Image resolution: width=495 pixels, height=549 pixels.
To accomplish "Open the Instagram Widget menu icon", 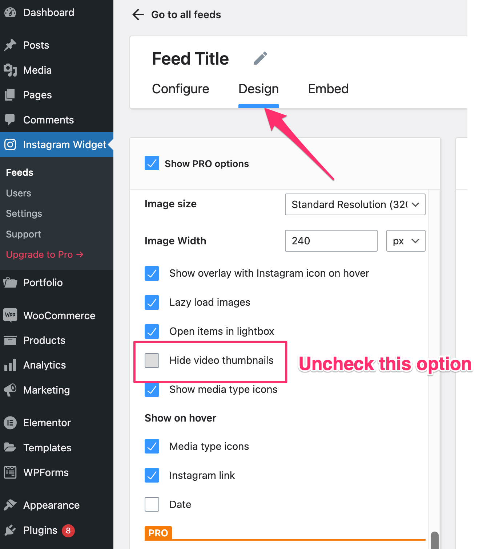I will pyautogui.click(x=10, y=145).
